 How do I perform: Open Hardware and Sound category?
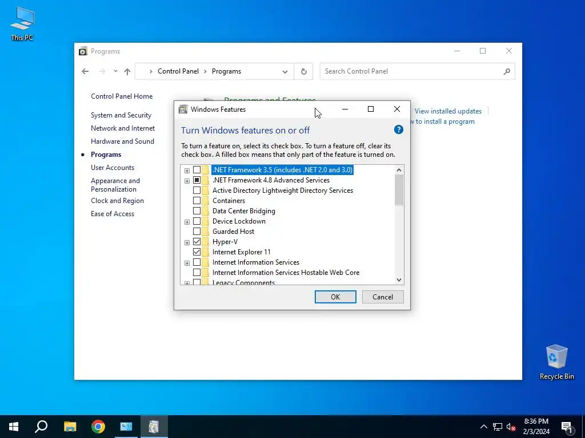[x=122, y=141]
